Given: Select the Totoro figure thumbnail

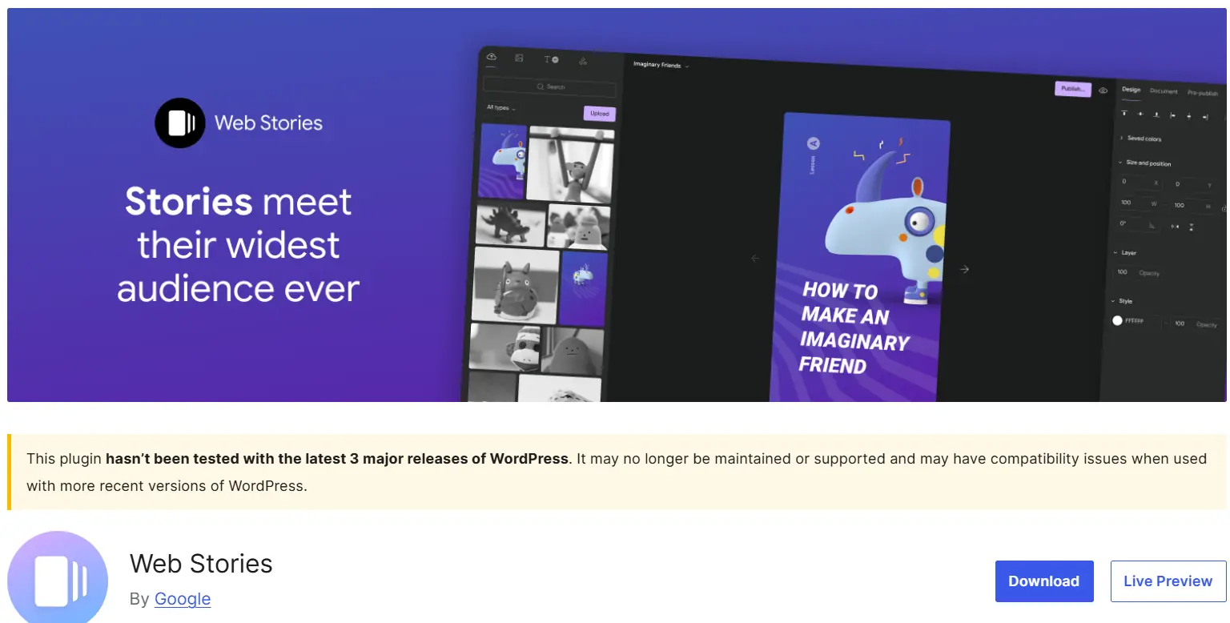Looking at the screenshot, I should point(516,285).
